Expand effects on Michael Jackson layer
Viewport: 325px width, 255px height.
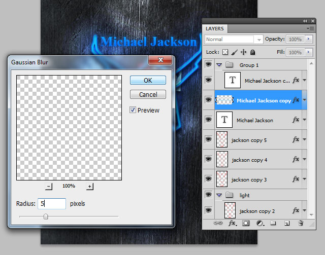(x=305, y=120)
